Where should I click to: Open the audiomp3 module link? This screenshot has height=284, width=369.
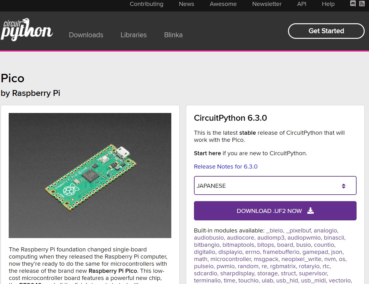click(271, 238)
